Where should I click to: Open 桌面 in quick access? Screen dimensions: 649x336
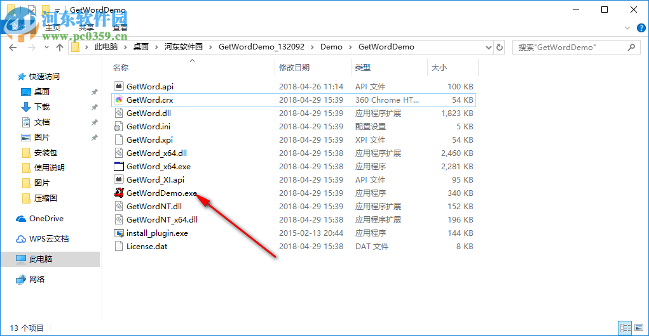point(42,92)
